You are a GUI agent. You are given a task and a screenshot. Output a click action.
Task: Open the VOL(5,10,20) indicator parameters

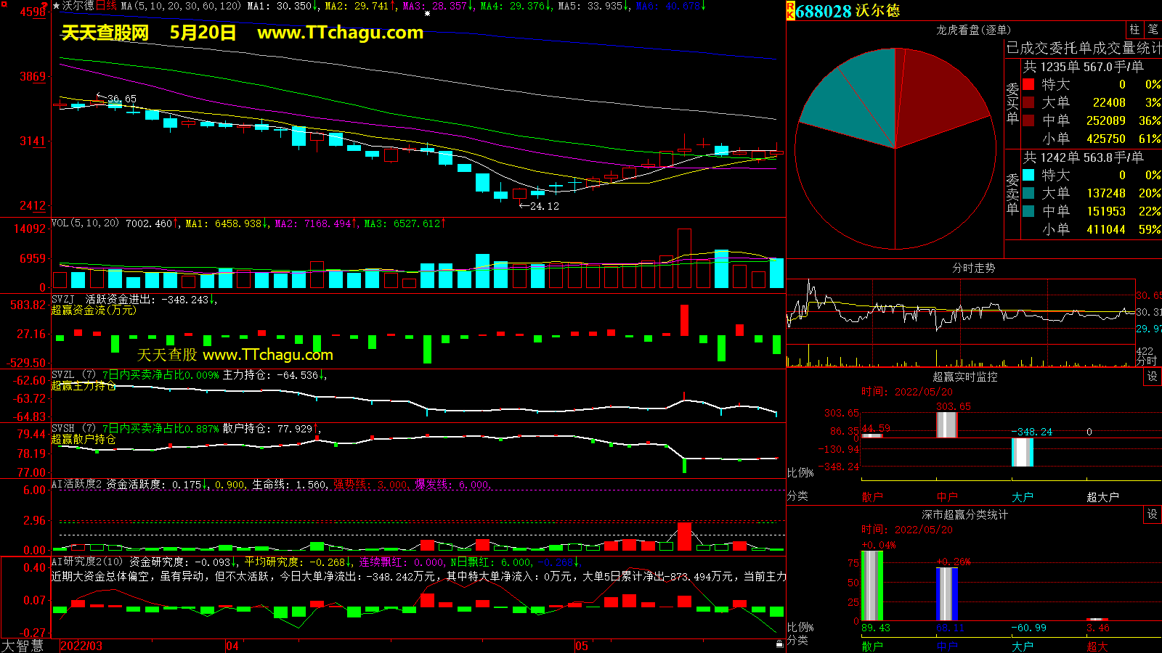(85, 223)
